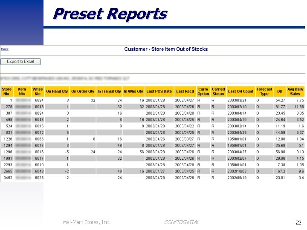Select the In Whs Qty column header
Image resolution: width=307 pixels, height=230 pixels.
134,91
